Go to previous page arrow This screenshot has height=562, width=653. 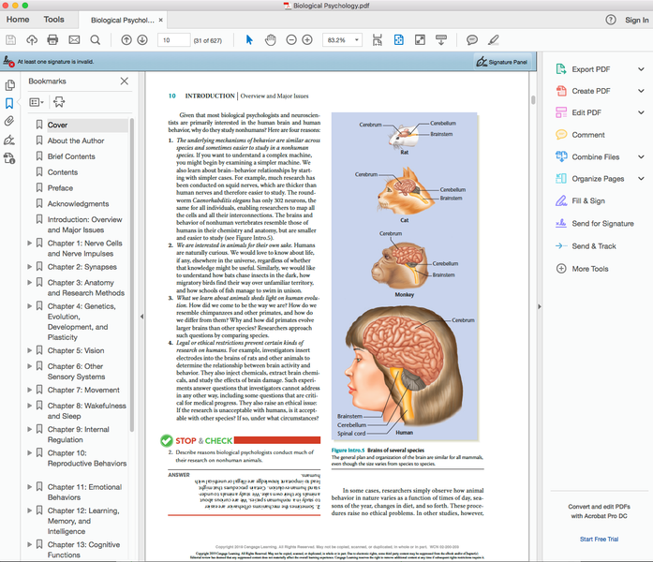126,40
